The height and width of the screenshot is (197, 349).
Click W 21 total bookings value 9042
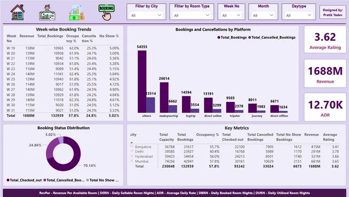pos(59,59)
